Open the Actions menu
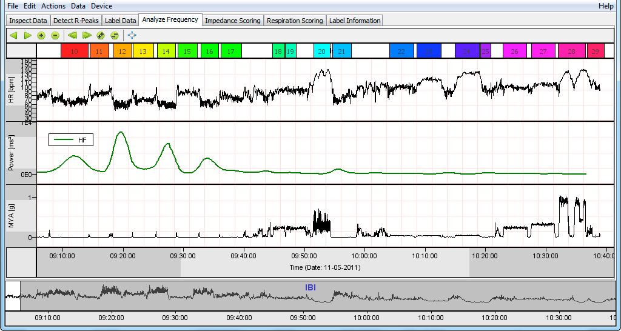The width and height of the screenshot is (621, 331). (x=54, y=6)
